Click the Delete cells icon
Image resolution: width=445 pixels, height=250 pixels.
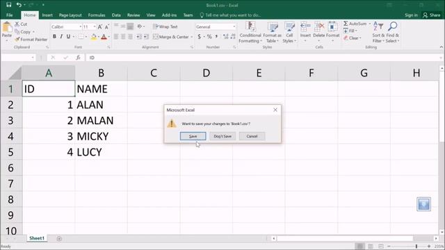click(319, 27)
